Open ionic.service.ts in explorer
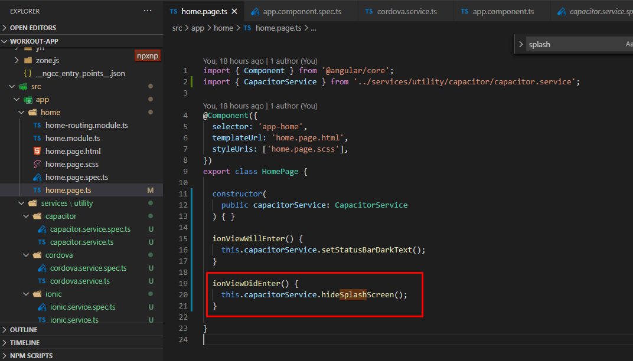Screen dimensions: 633x361 74,320
